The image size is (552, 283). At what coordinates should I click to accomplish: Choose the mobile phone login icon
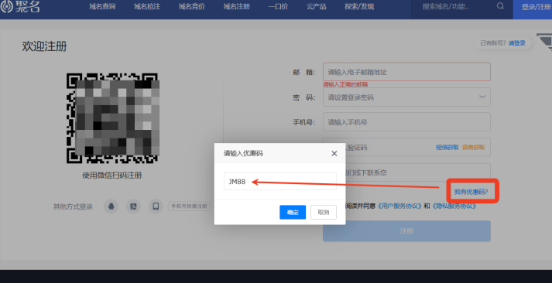[x=156, y=206]
